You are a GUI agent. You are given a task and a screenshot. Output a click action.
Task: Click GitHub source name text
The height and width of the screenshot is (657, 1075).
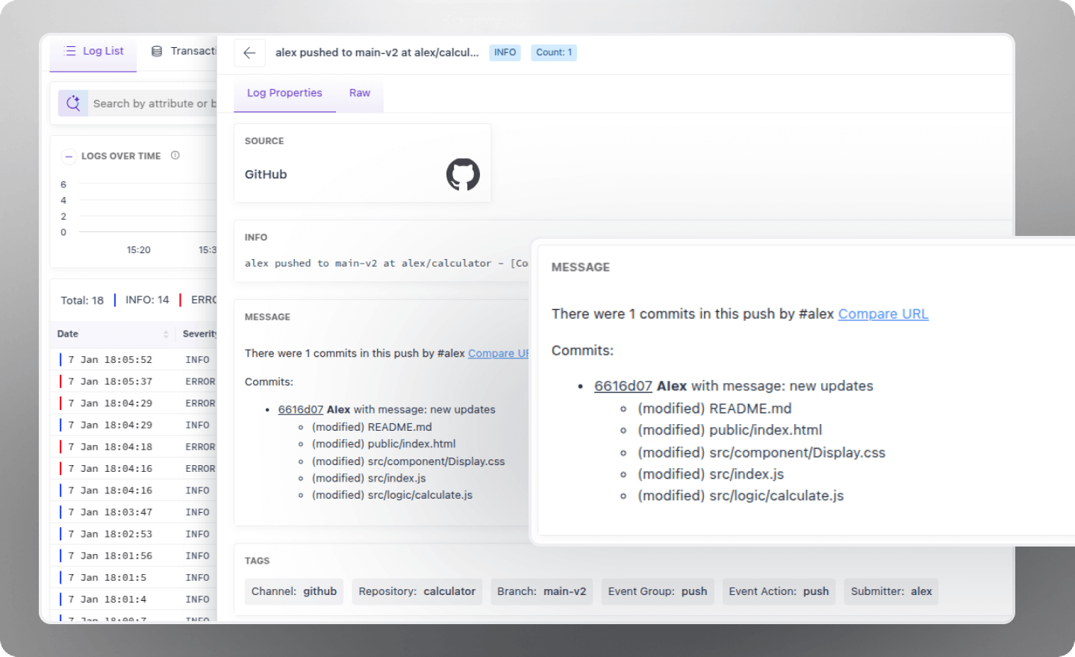click(x=266, y=174)
